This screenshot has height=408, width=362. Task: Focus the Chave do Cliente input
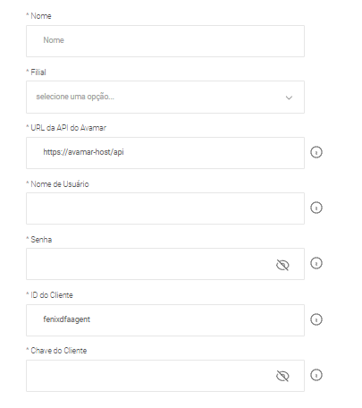point(165,376)
